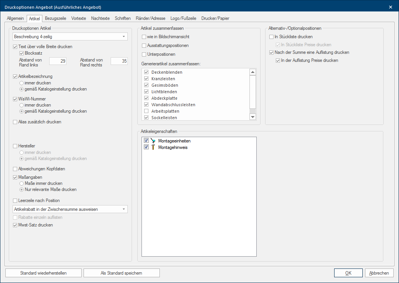Toggle 'Leerzeile nach Position' checkbox
This screenshot has height=283, width=399.
[x=15, y=201]
